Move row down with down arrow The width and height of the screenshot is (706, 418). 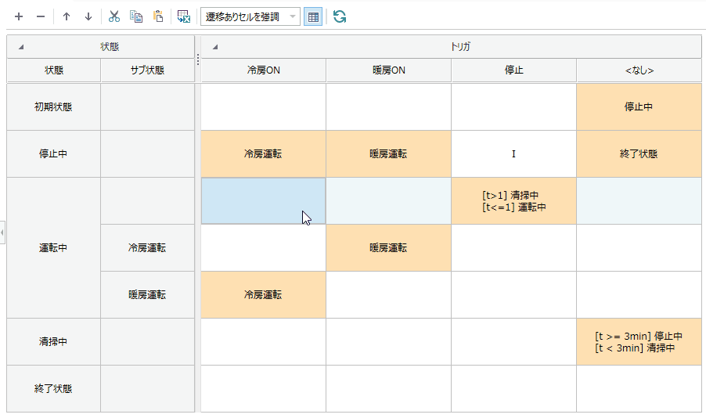tap(88, 16)
